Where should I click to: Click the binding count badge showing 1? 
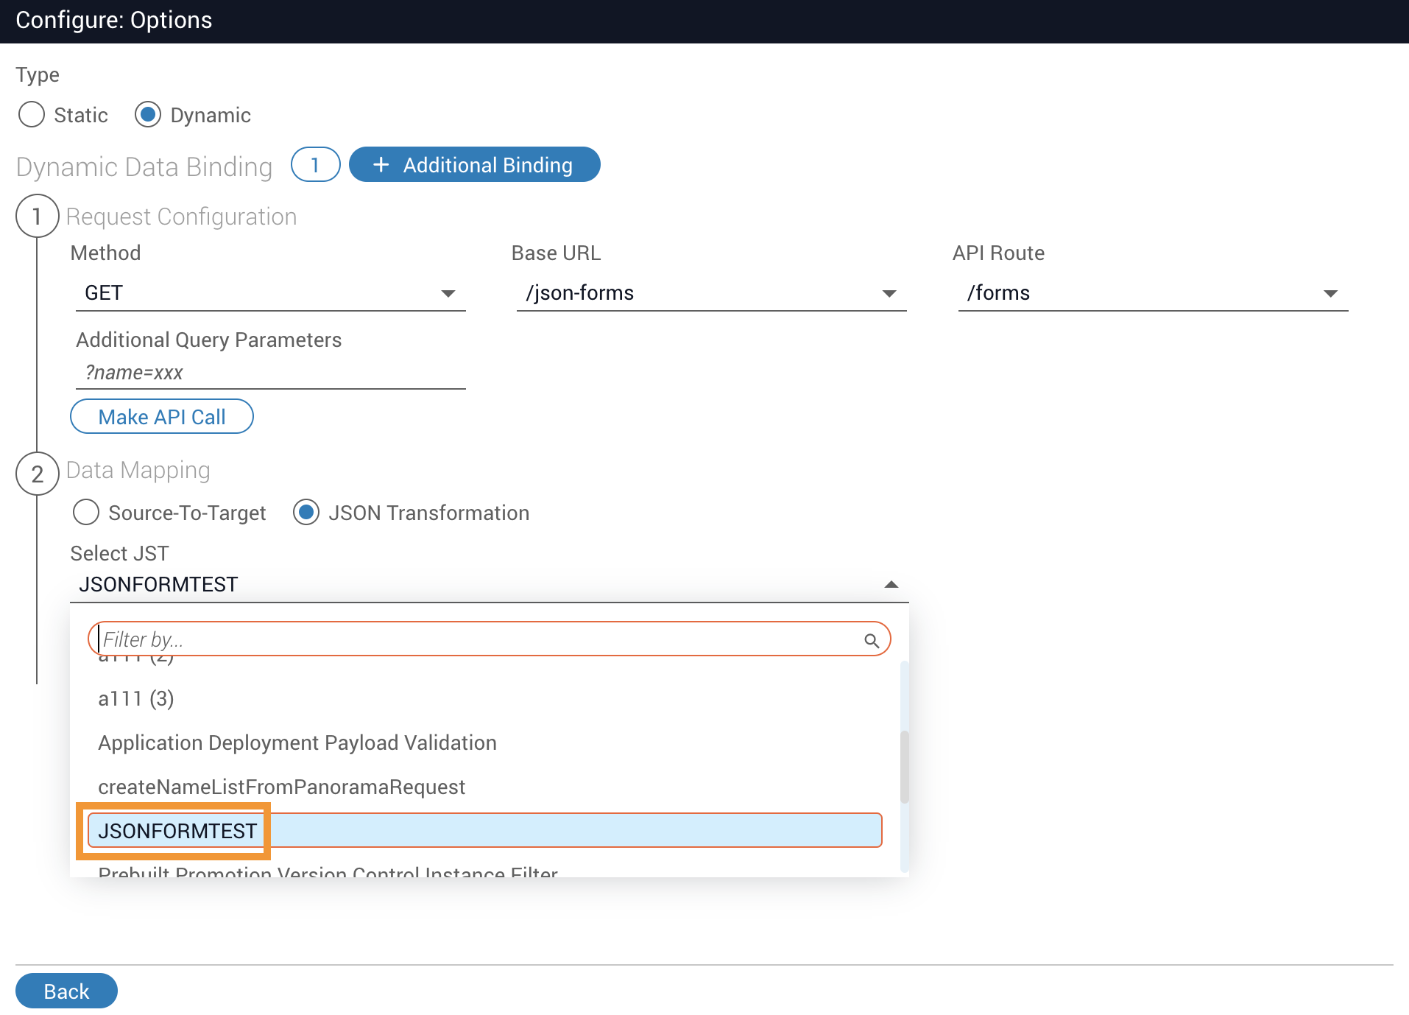click(x=315, y=165)
